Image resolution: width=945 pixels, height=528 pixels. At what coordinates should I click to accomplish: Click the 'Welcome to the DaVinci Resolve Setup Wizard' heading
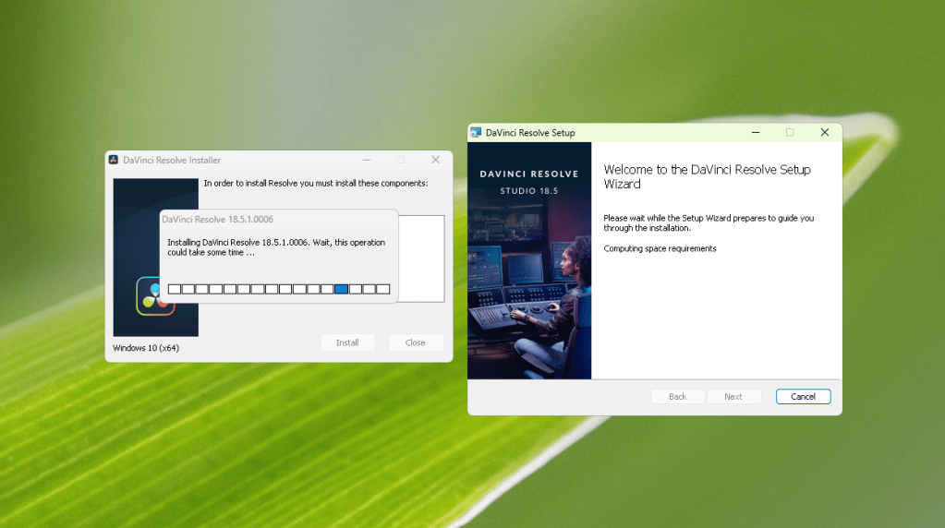pyautogui.click(x=707, y=177)
